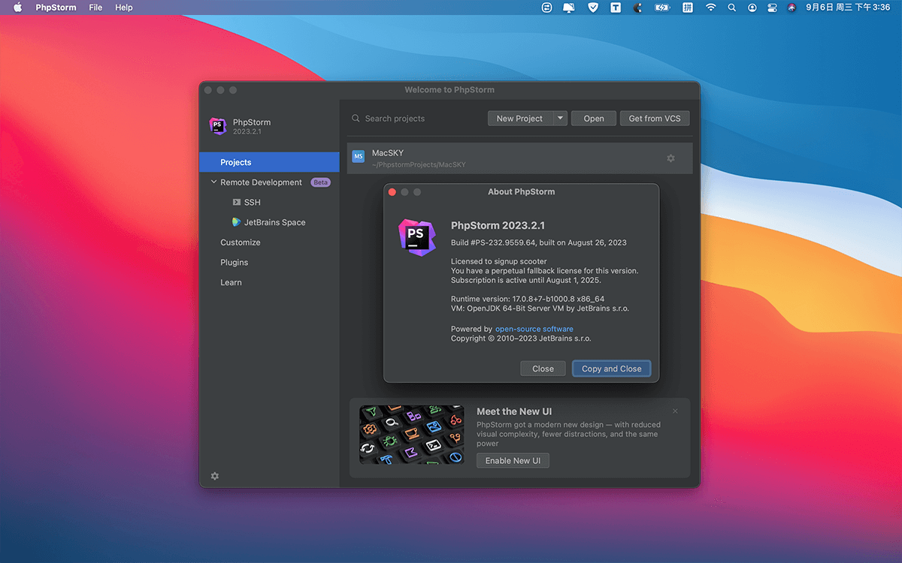
Task: Click the Siri menu bar icon
Action: click(x=792, y=8)
